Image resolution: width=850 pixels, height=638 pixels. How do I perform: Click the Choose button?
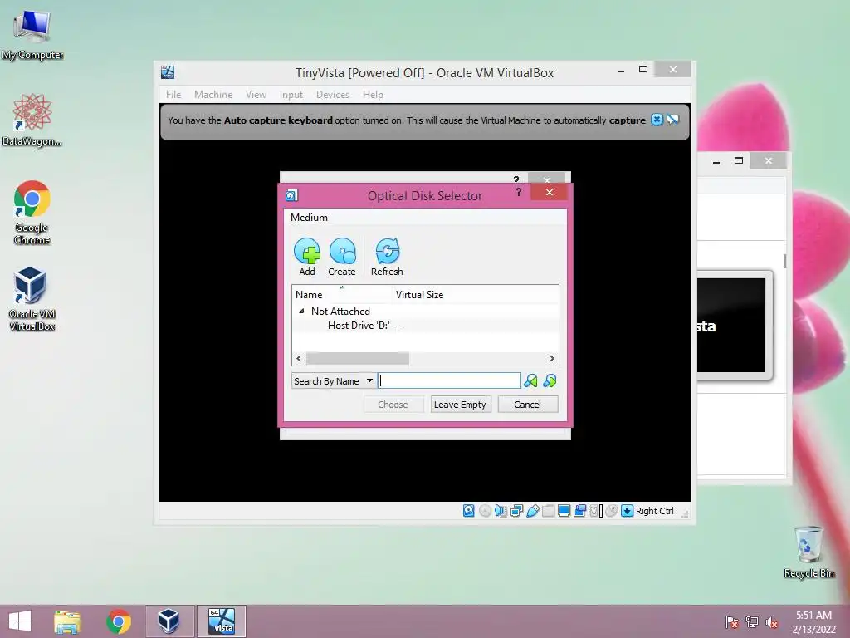click(393, 405)
